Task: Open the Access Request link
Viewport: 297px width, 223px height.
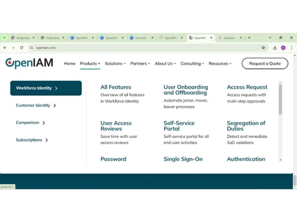Action: (247, 87)
